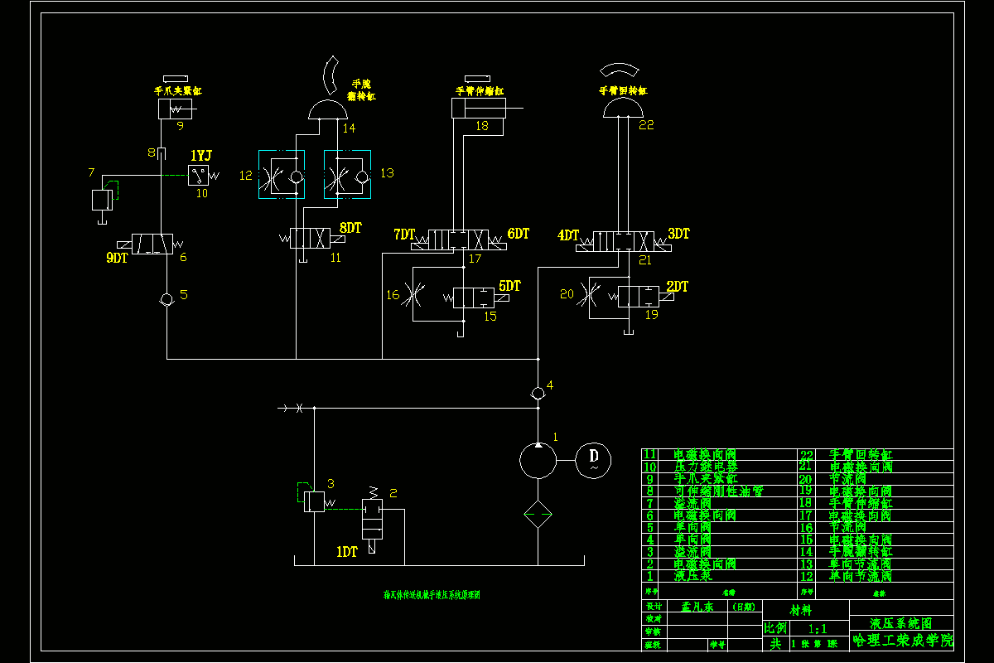Click the designer name 孟凡东
This screenshot has height=663, width=994.
pos(697,607)
